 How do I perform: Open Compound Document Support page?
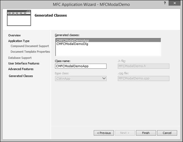pyautogui.click(x=30, y=46)
